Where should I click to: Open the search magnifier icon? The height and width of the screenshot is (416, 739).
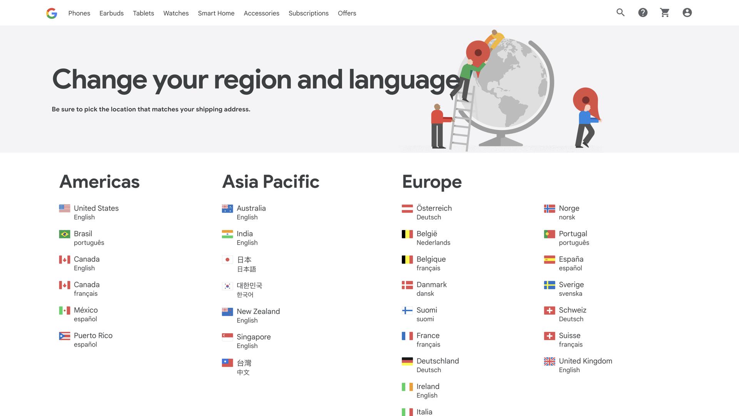tap(620, 13)
